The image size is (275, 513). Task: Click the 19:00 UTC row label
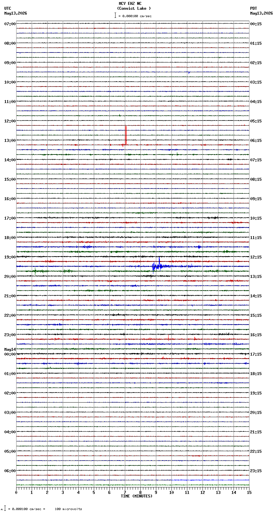(10, 257)
